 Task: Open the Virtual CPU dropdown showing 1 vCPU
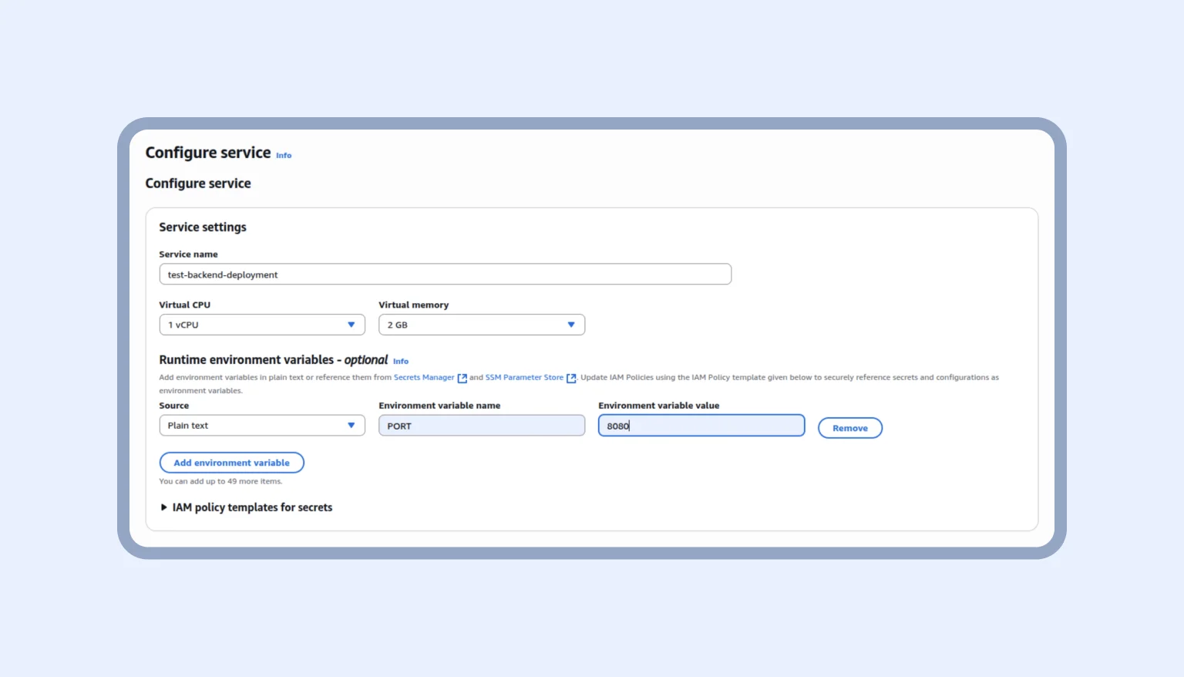[x=262, y=325]
